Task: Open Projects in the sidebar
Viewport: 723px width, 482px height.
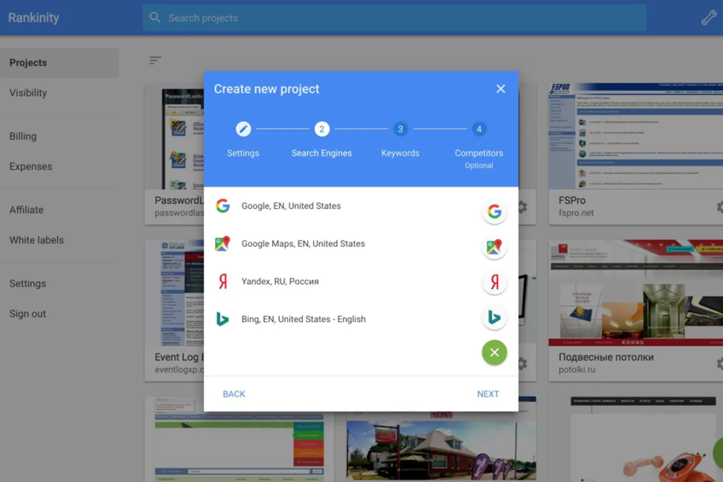Action: 59,63
